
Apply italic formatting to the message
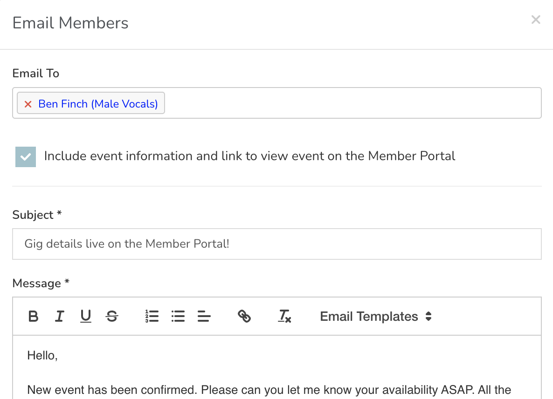click(x=59, y=316)
